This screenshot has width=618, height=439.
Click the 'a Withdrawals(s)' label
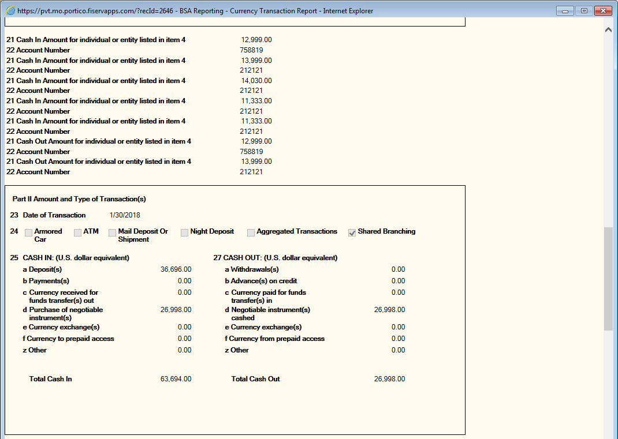pyautogui.click(x=252, y=269)
